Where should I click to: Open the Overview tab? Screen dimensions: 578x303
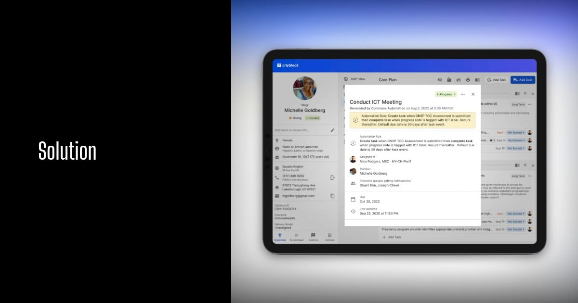(x=280, y=237)
